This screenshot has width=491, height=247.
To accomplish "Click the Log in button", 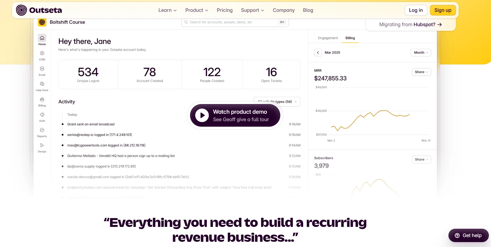I will [416, 10].
